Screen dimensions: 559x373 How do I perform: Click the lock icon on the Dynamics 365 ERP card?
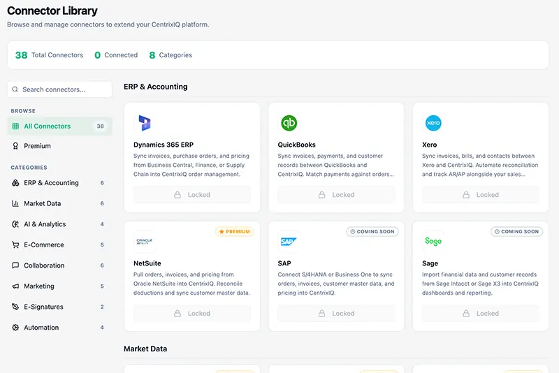177,195
